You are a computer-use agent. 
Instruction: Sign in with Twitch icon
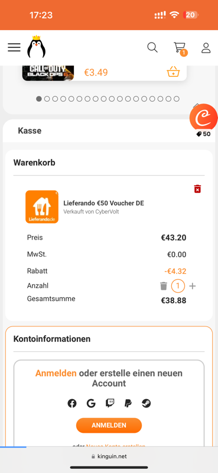(x=110, y=403)
